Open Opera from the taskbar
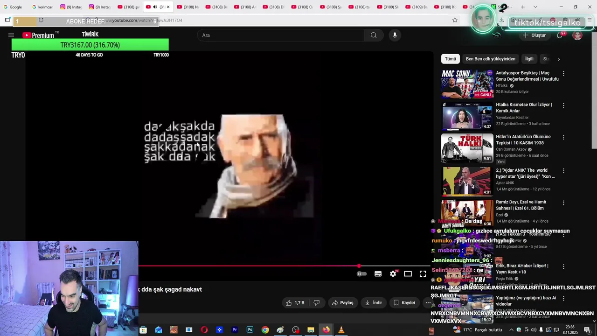 (204, 330)
